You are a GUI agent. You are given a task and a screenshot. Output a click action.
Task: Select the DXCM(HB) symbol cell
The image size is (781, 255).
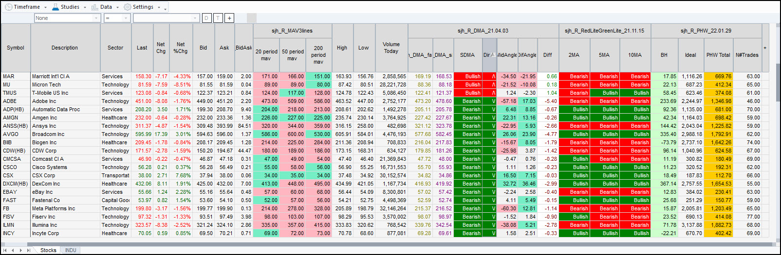(16, 184)
